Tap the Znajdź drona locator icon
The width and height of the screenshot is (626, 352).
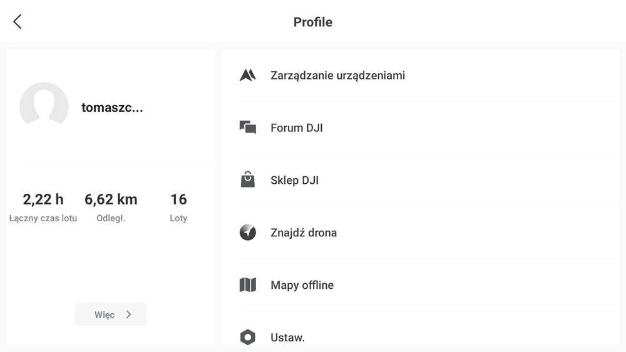[x=248, y=233]
